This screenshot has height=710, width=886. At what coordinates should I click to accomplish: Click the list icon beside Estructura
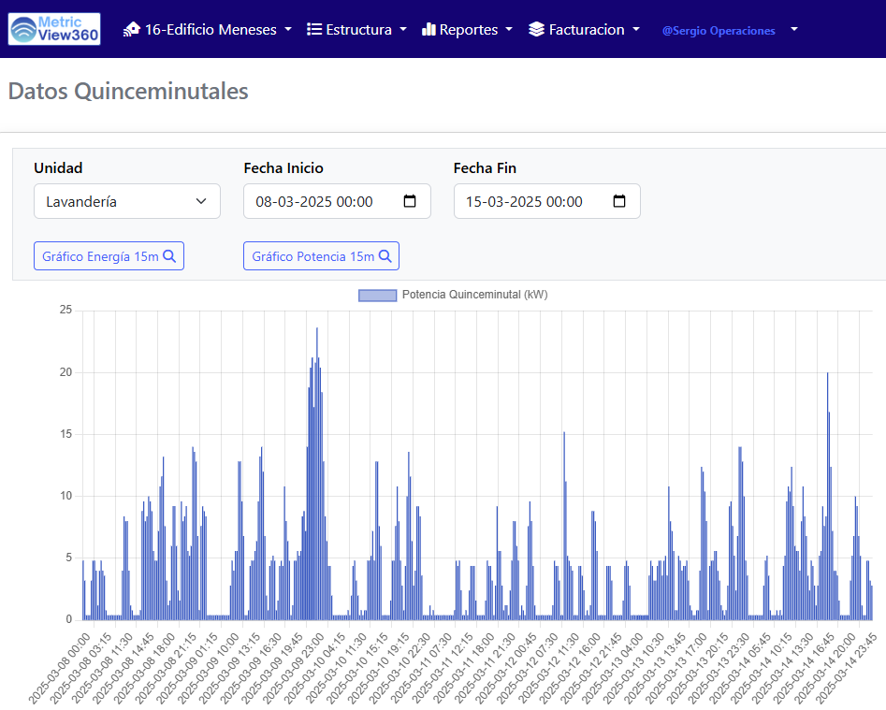pyautogui.click(x=314, y=29)
